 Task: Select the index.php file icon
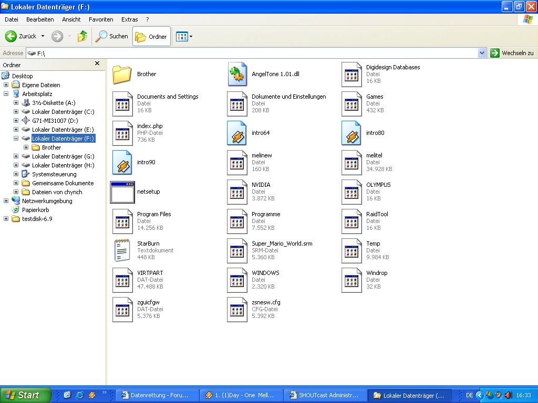click(x=122, y=133)
